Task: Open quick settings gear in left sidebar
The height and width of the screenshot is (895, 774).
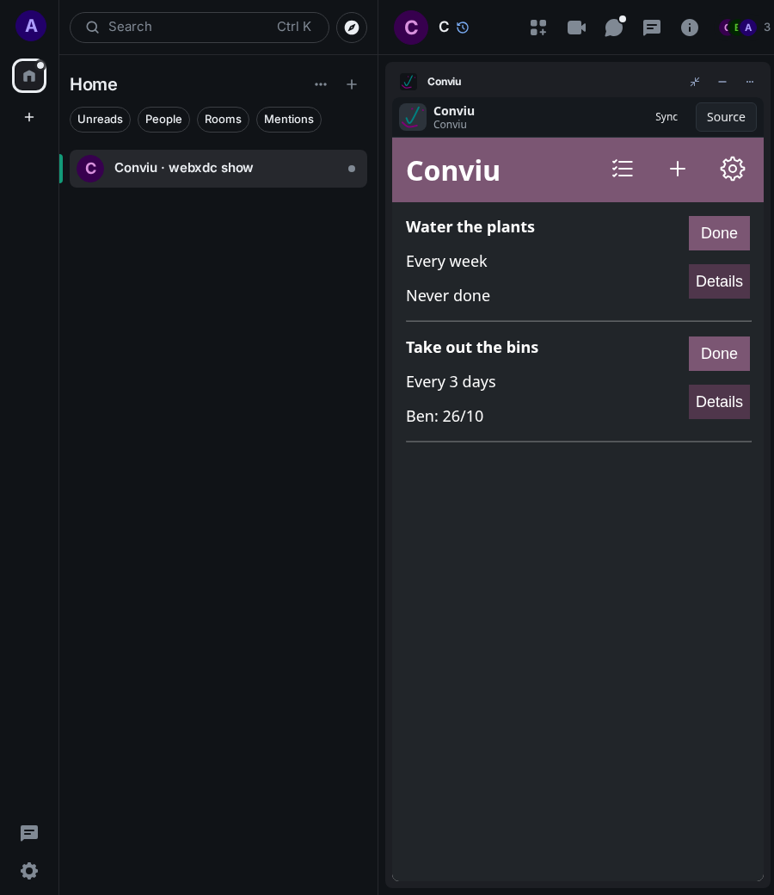Action: click(x=29, y=870)
